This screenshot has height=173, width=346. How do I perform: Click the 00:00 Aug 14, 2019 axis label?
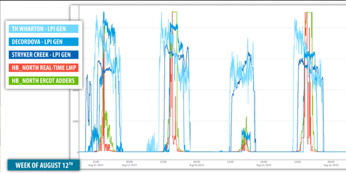pyautogui.click(x=196, y=163)
